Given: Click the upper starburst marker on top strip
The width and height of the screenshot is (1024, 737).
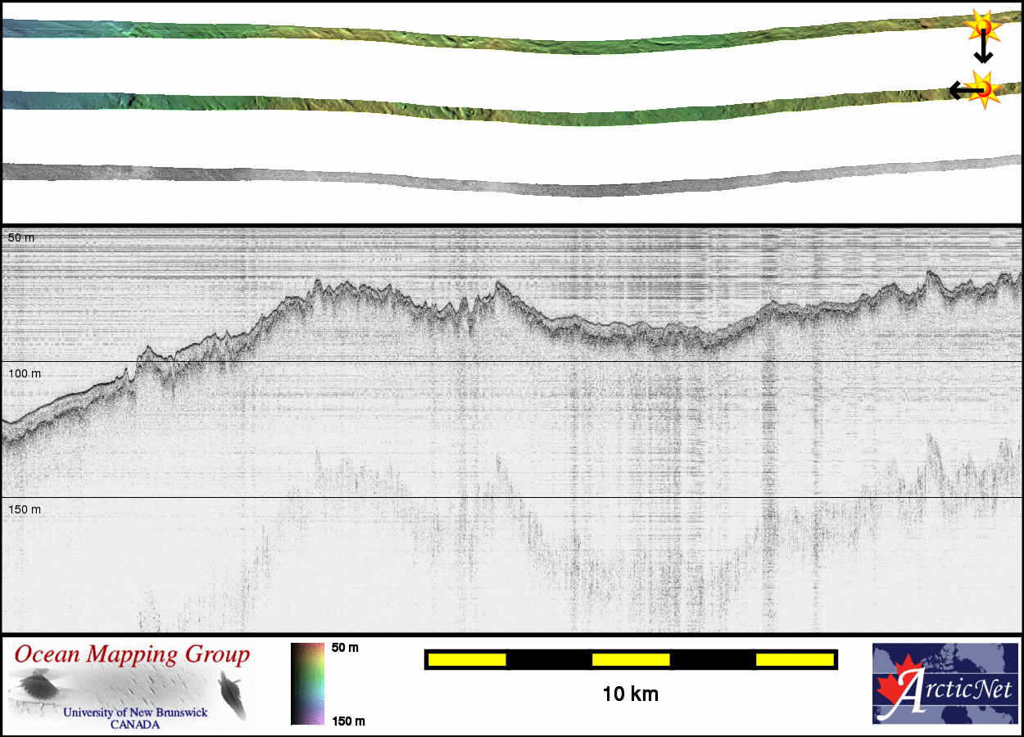Looking at the screenshot, I should tap(982, 27).
